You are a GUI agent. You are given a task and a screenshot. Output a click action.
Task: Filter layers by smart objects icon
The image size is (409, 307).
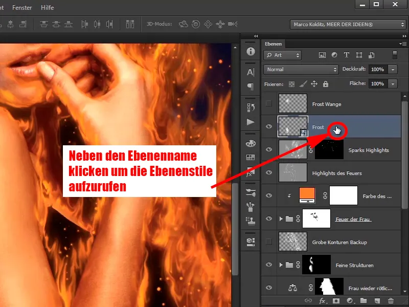click(x=372, y=55)
